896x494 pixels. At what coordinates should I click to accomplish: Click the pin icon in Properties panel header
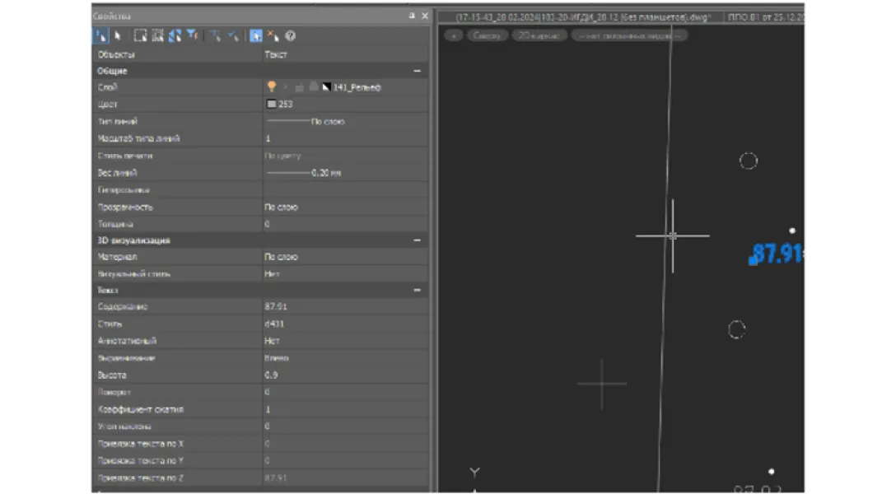coord(412,16)
